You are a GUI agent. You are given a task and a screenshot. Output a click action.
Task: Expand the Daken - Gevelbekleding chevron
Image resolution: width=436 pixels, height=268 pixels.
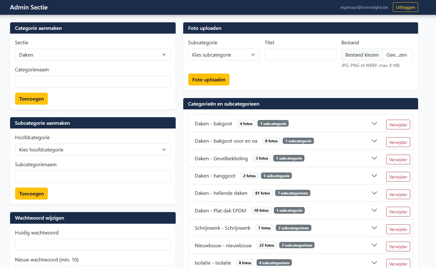(x=374, y=158)
